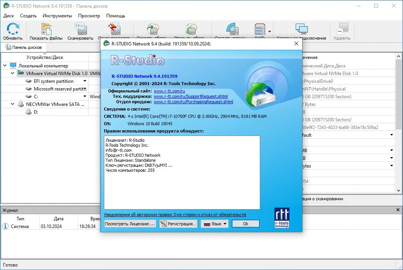This screenshot has width=403, height=270.
Task: Open the Microsoft reserved partition dropdown arrow
Action: (x=85, y=89)
